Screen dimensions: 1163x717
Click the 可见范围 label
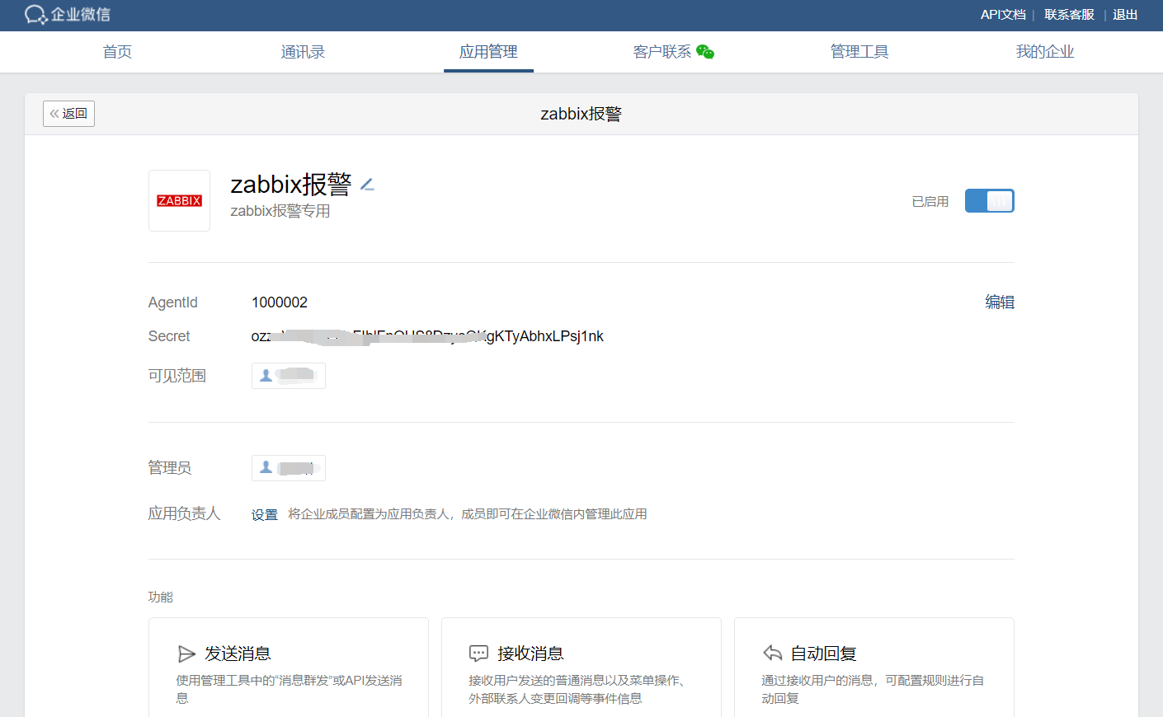click(x=177, y=376)
